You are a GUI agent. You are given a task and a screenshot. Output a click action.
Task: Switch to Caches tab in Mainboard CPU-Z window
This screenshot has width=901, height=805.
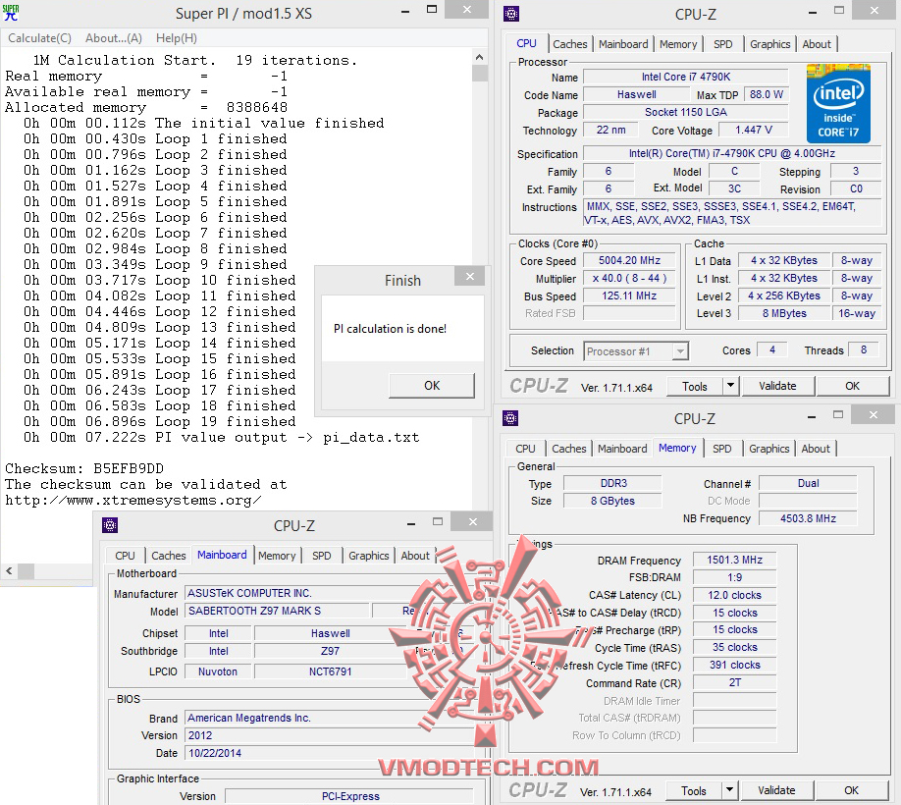pos(169,556)
